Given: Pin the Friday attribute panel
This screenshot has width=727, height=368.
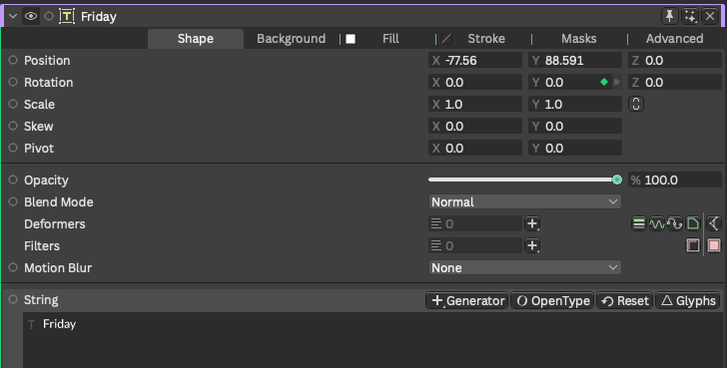Looking at the screenshot, I should coord(669,16).
